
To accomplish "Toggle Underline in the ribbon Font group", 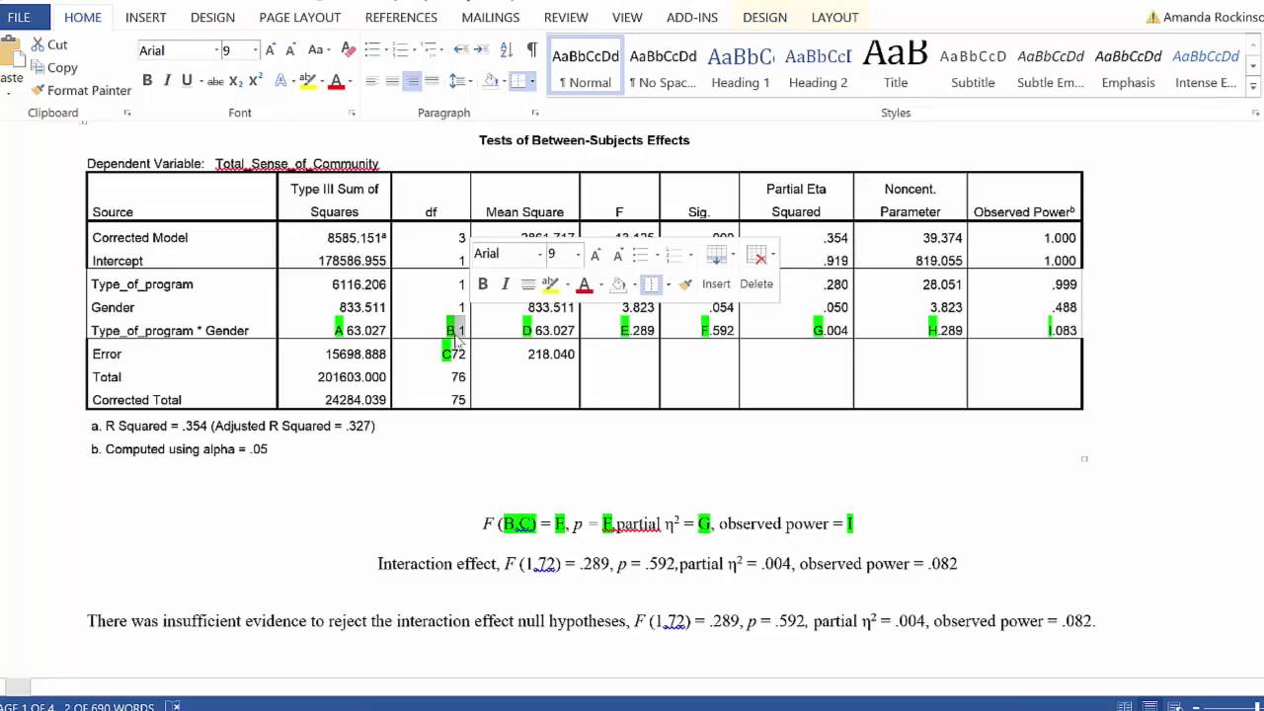I will [187, 81].
